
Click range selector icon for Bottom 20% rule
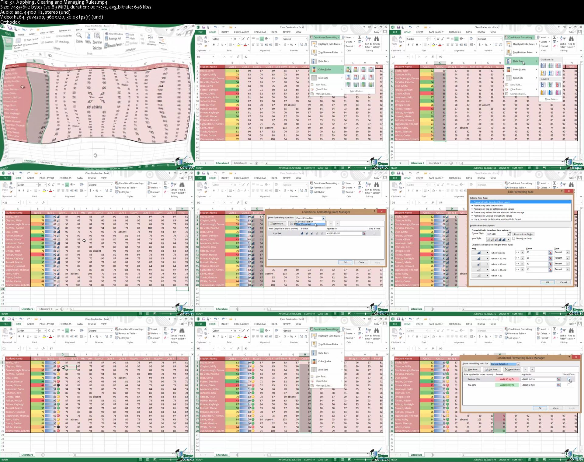[x=558, y=379]
